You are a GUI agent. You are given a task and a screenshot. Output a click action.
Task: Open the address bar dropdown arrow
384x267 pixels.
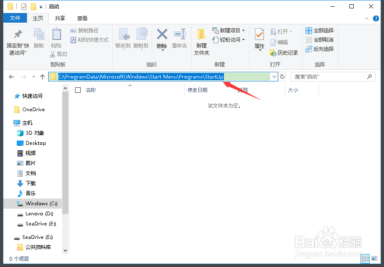274,76
